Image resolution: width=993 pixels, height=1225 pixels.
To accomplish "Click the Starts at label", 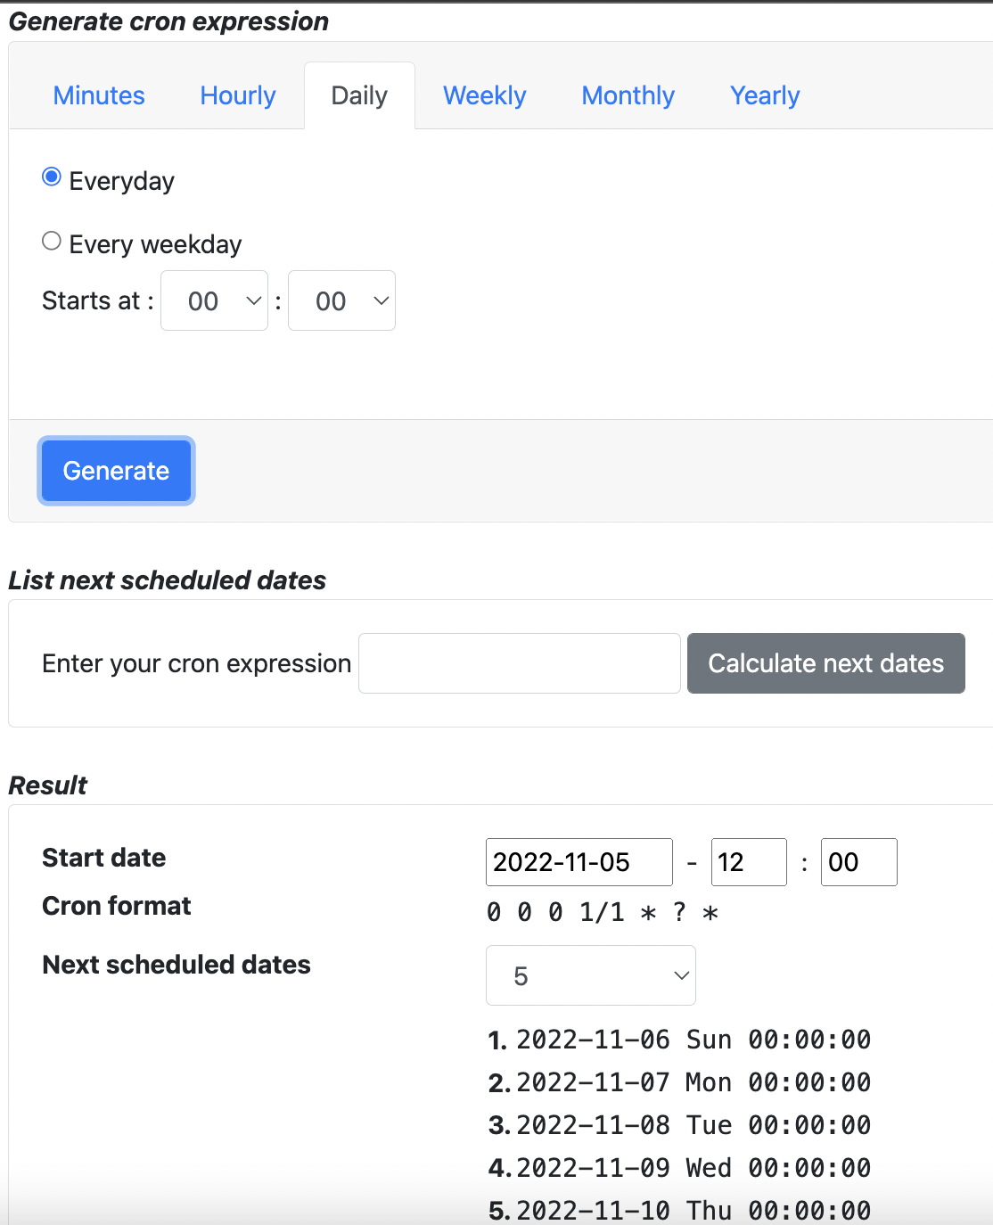I will 98,300.
